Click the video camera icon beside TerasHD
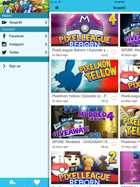Viewport: 140px width, 187px height. (4, 23)
